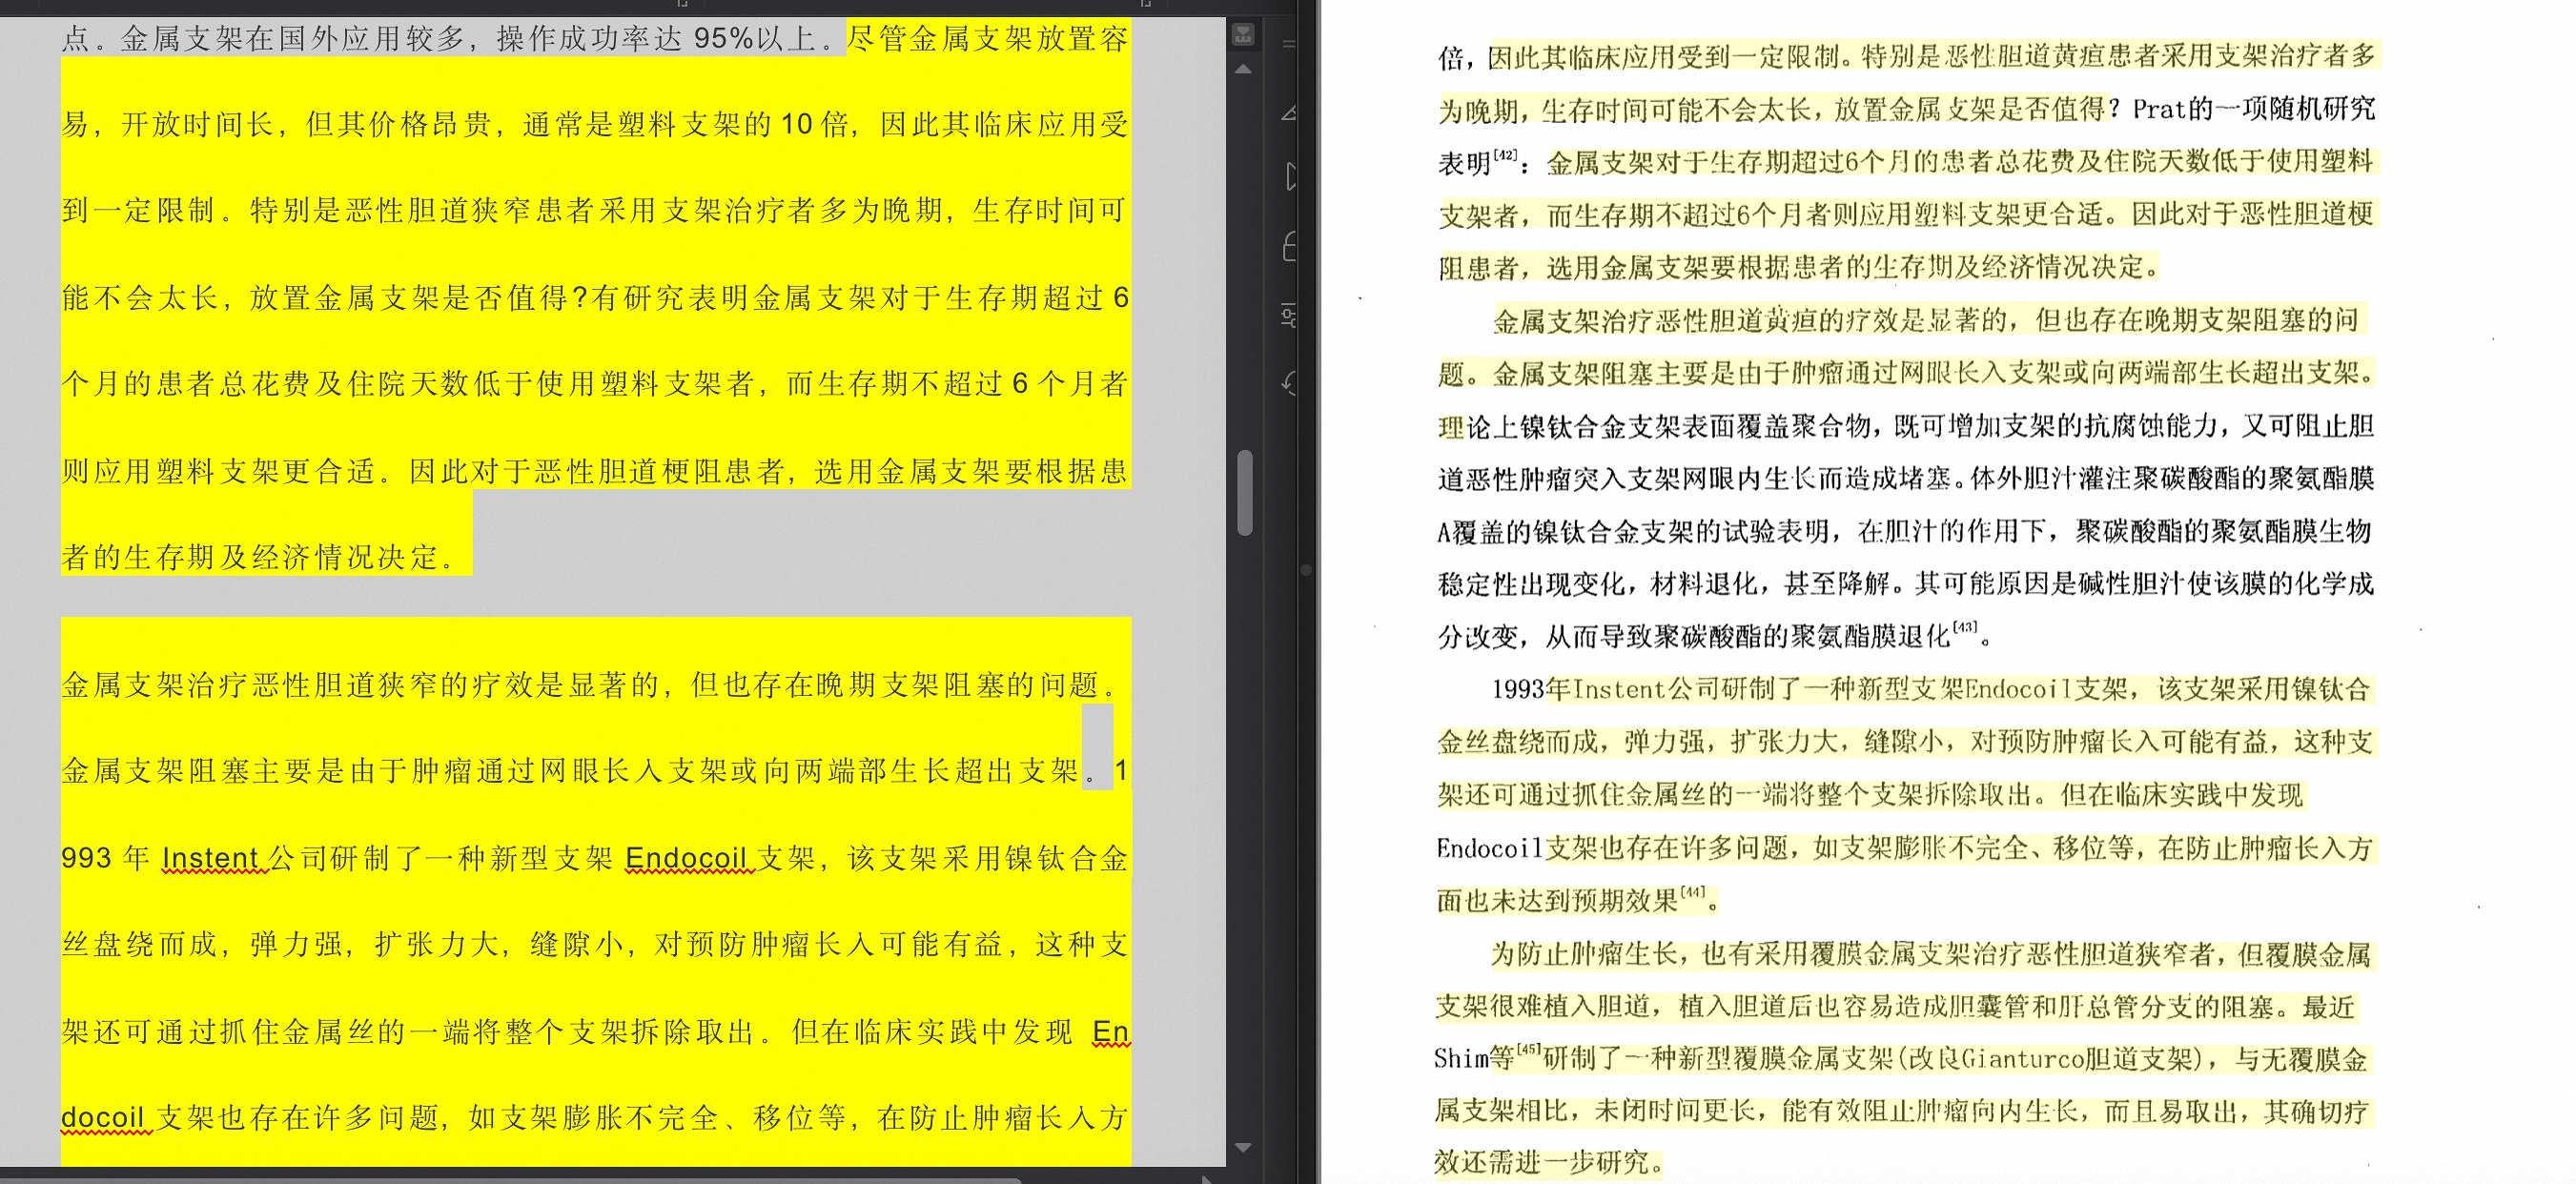Viewport: 2576px width, 1184px height.
Task: Click the vertical scrollbar thumb in the left document
Action: 1245,493
